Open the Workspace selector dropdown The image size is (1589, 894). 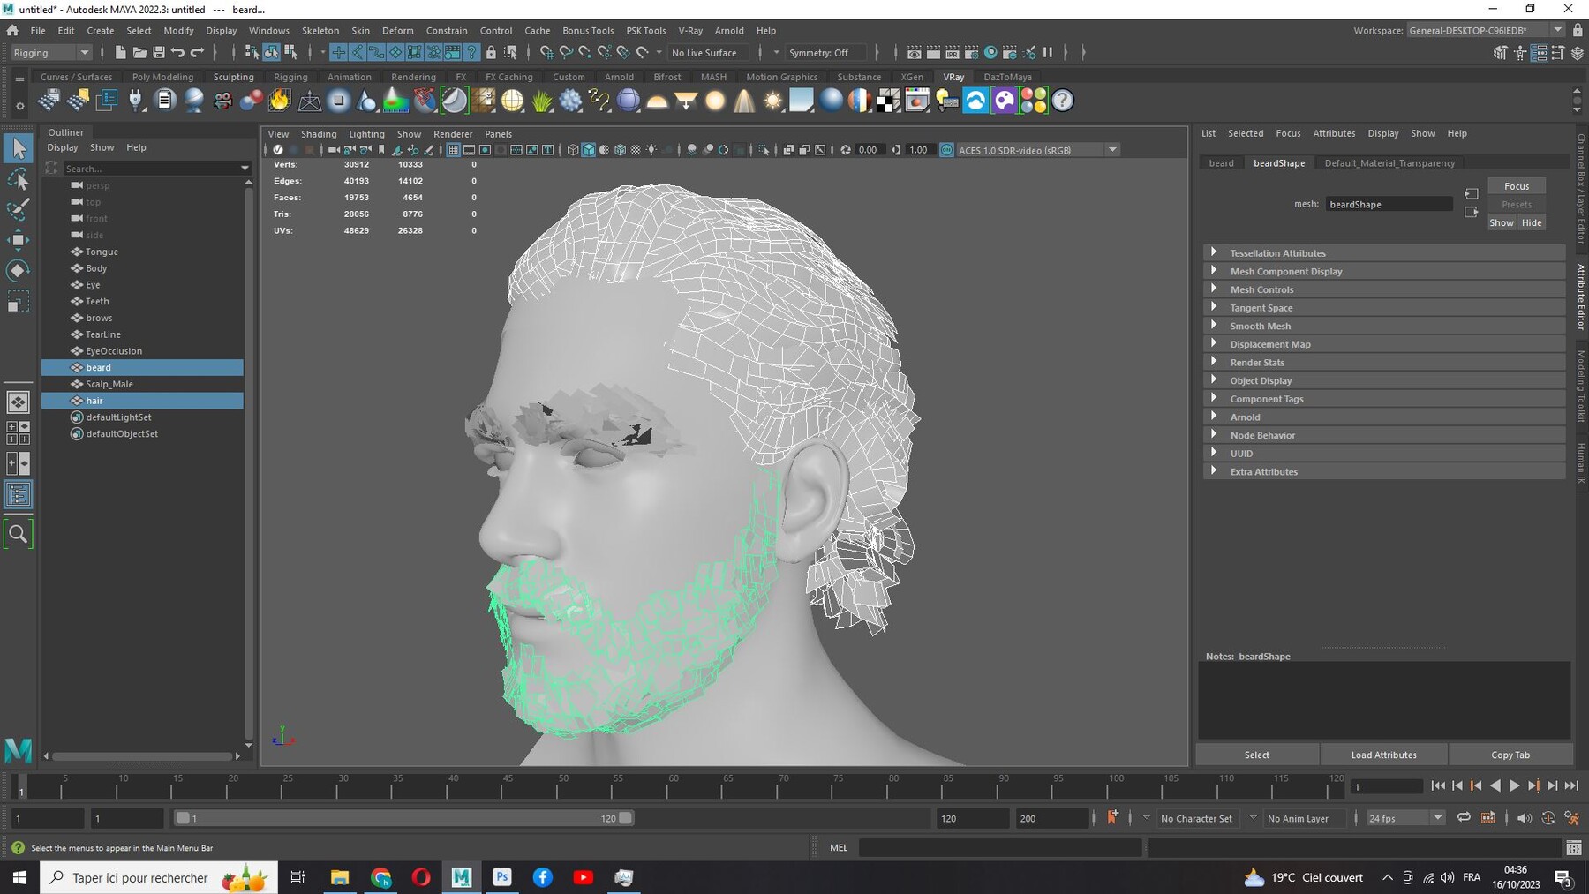[1487, 30]
